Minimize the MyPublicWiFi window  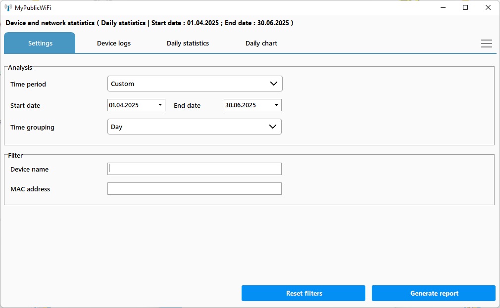[442, 7]
